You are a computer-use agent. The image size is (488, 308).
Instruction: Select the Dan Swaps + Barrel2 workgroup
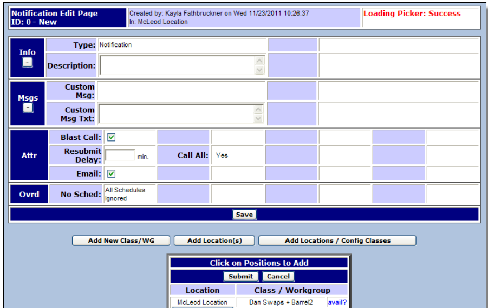click(x=281, y=303)
